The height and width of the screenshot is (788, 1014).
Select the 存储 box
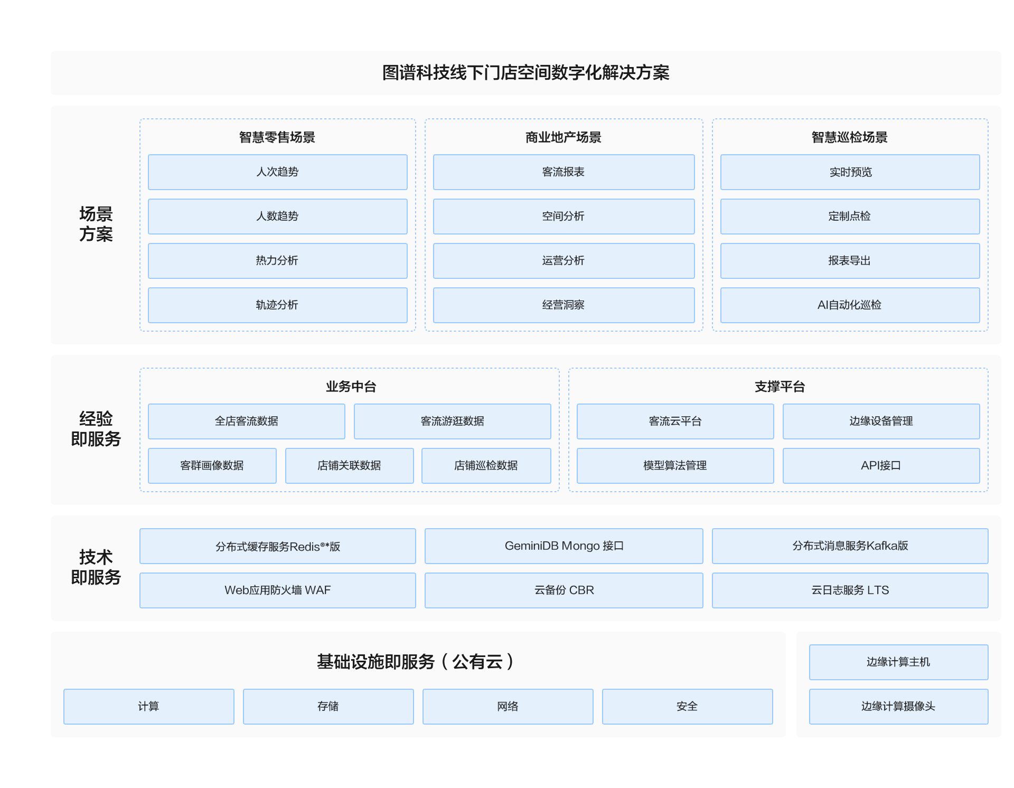tap(328, 707)
